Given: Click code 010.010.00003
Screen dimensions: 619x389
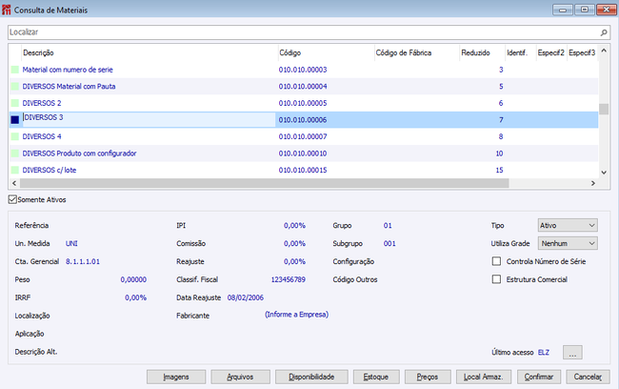Looking at the screenshot, I should pyautogui.click(x=303, y=70).
